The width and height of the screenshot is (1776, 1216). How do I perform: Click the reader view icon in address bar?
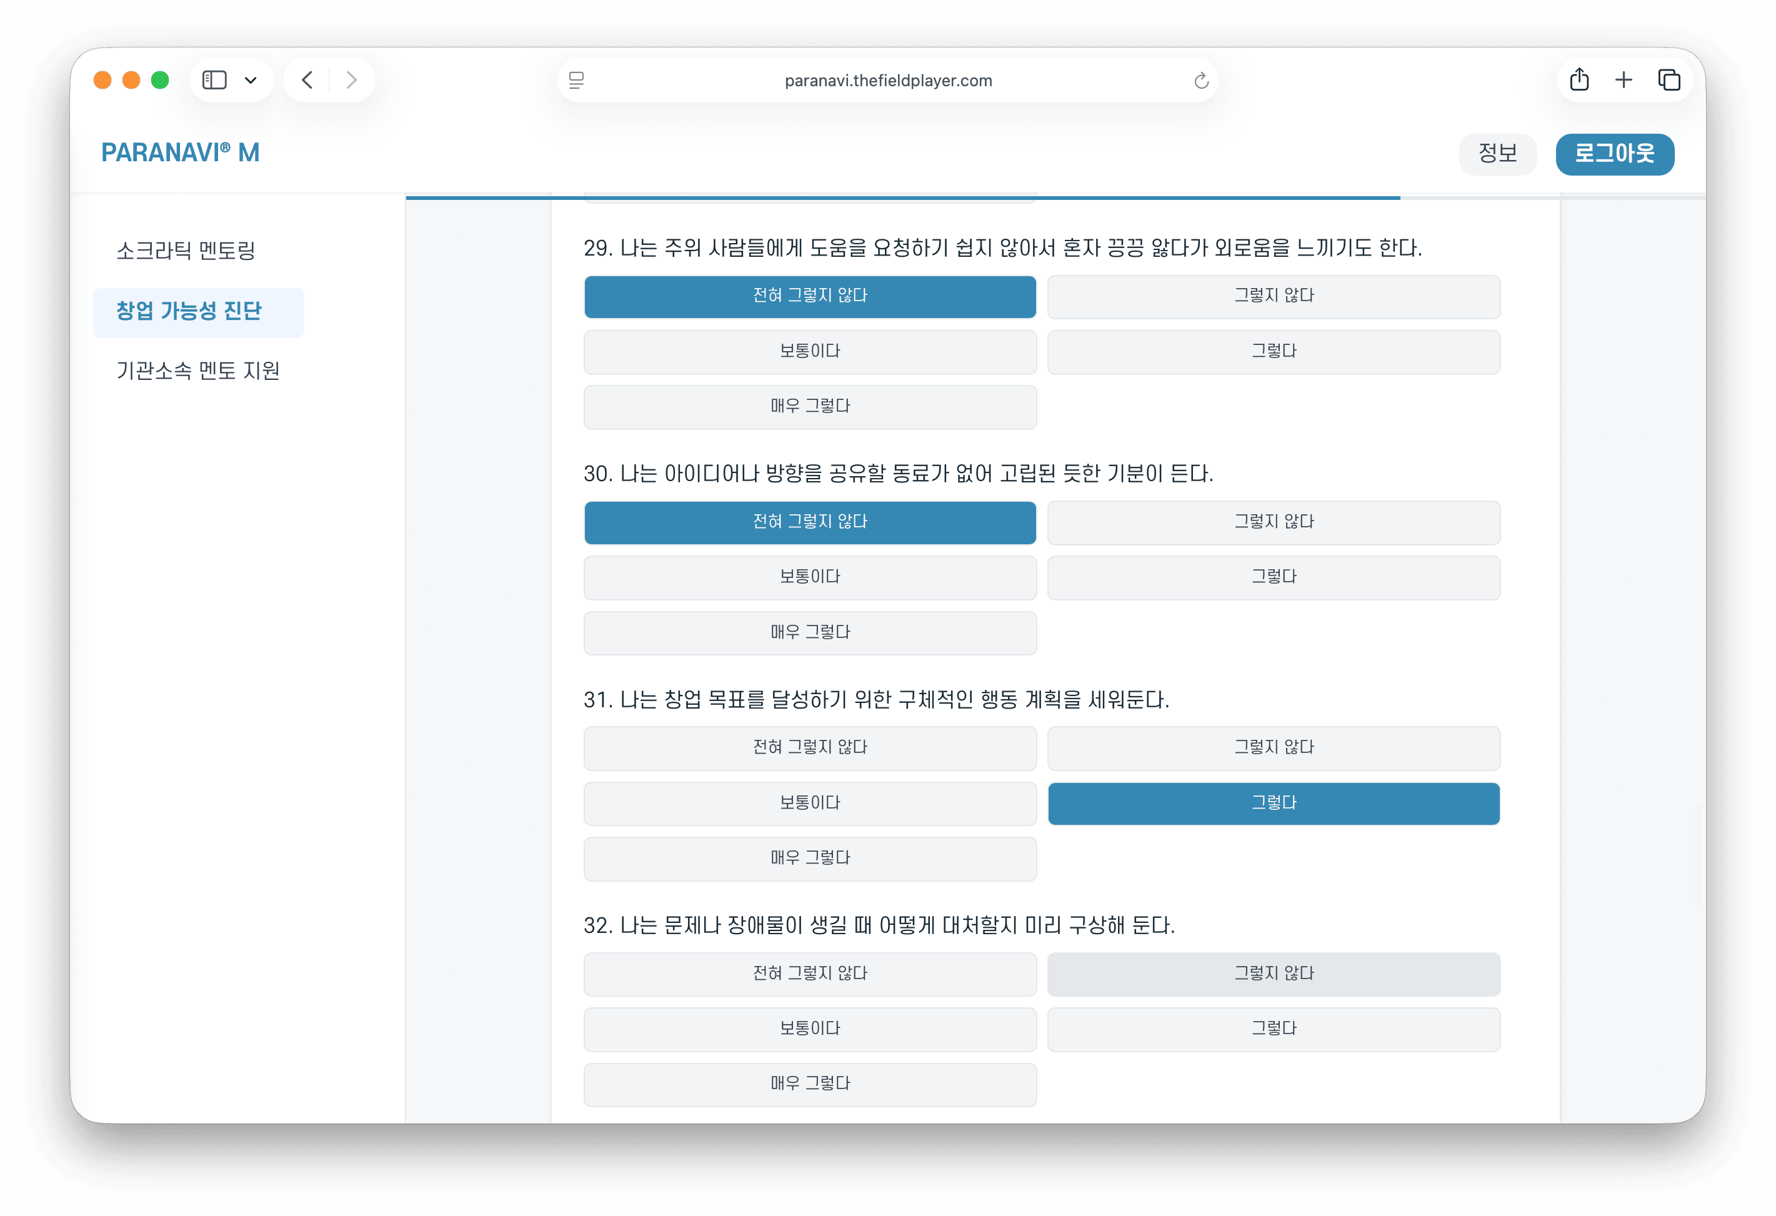[577, 79]
